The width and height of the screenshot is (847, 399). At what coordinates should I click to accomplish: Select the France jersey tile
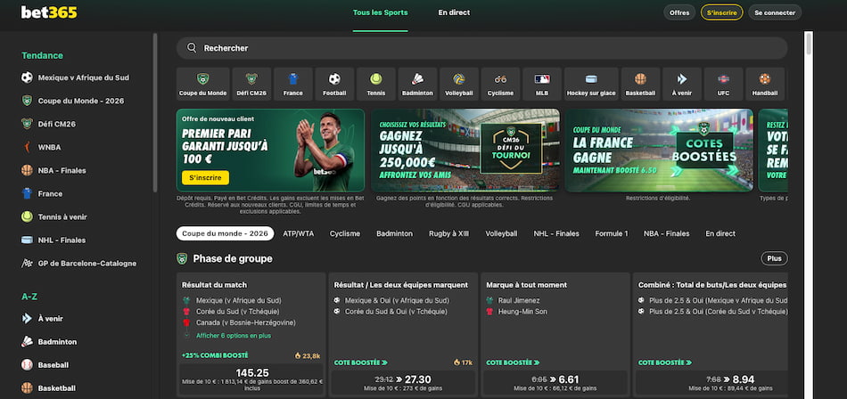click(292, 85)
